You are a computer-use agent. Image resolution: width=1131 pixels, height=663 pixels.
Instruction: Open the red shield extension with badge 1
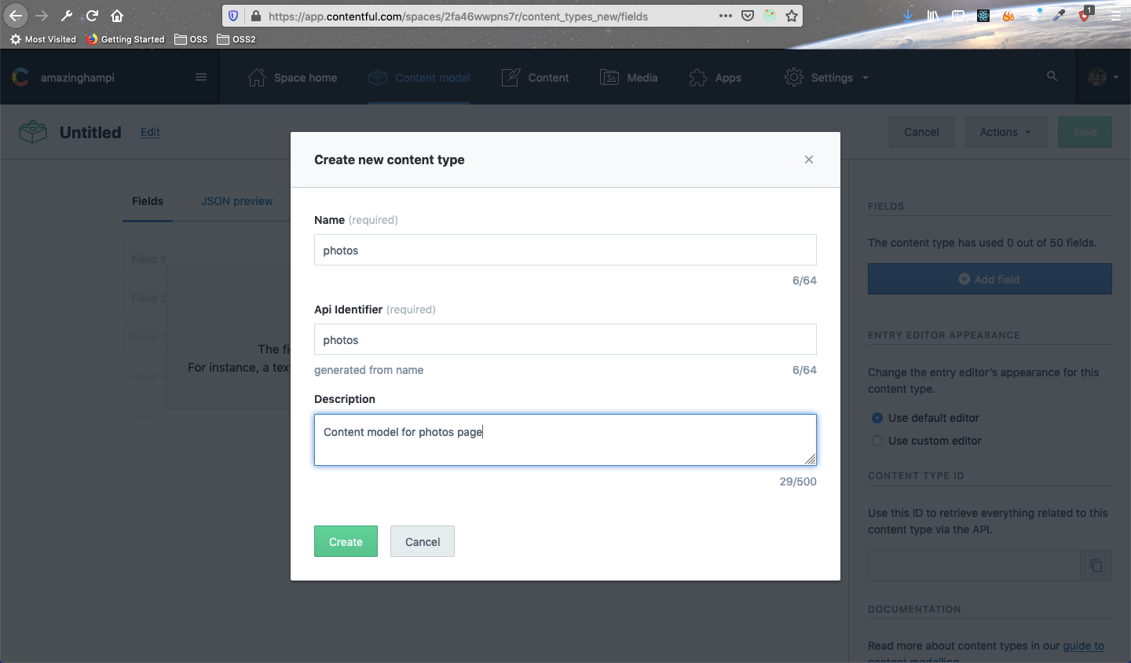(1085, 15)
